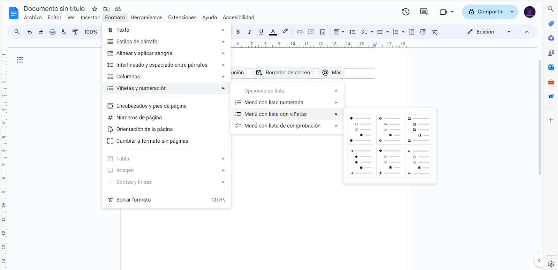Toggle italic formatting
The image size is (558, 270).
click(250, 32)
